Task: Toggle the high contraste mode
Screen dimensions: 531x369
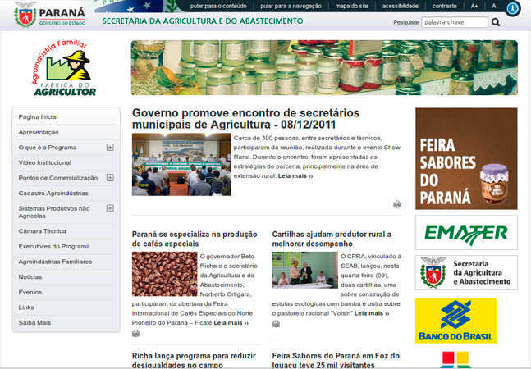Action: 444,6
